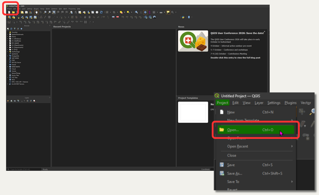Click the Refresh map toolbar icon
This screenshot has width=319, height=195.
coord(101,12)
